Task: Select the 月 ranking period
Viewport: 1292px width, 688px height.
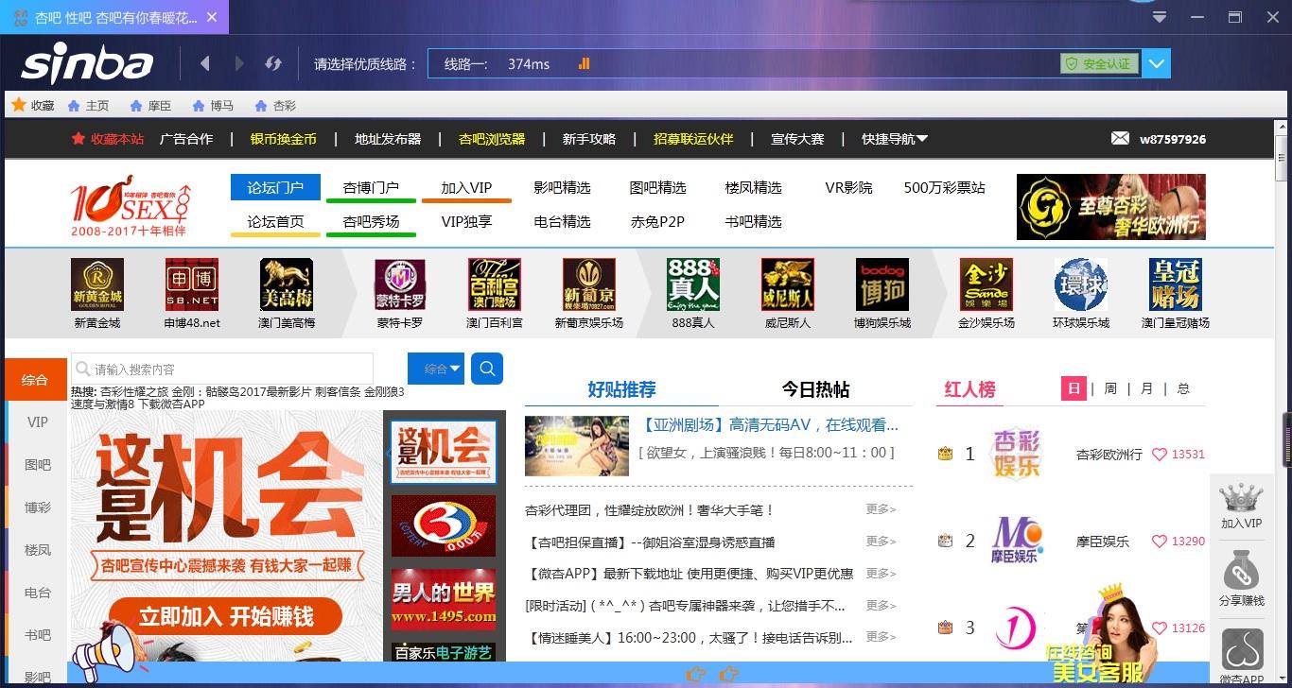Action: point(1147,388)
